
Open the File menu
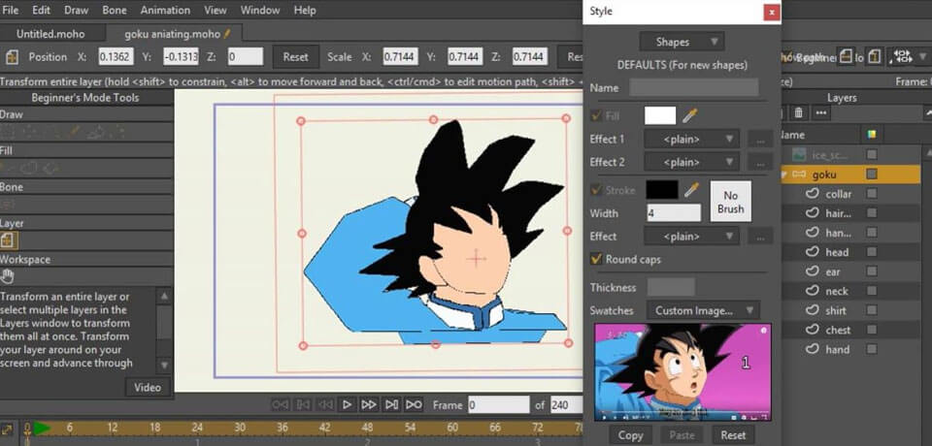tap(10, 10)
